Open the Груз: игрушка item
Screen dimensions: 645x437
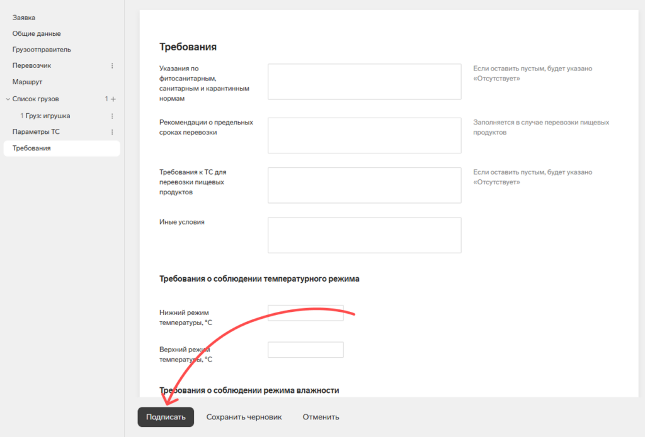(x=48, y=116)
